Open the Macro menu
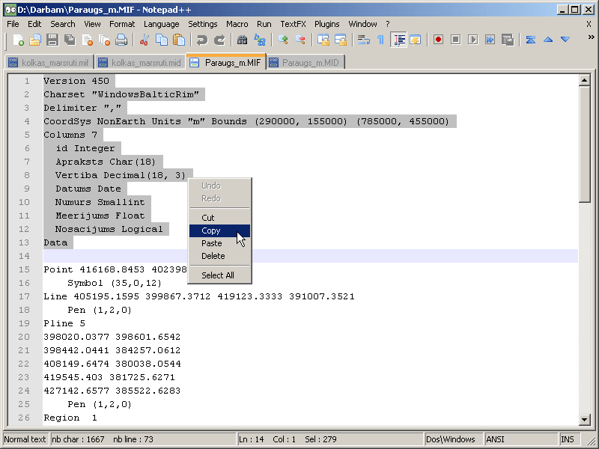This screenshot has height=449, width=599. [x=237, y=24]
